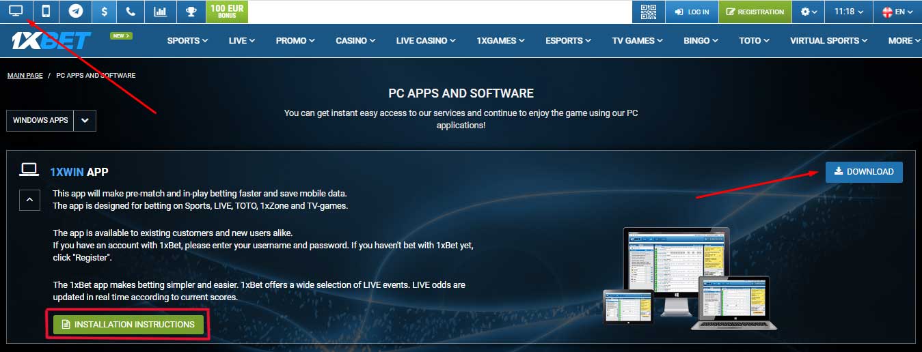
Task: Open the Telegram icon in top bar
Action: pyautogui.click(x=76, y=11)
